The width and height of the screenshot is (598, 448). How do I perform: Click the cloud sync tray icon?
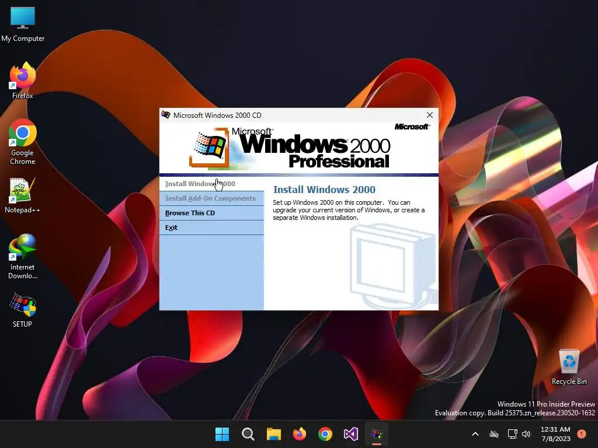coord(494,434)
